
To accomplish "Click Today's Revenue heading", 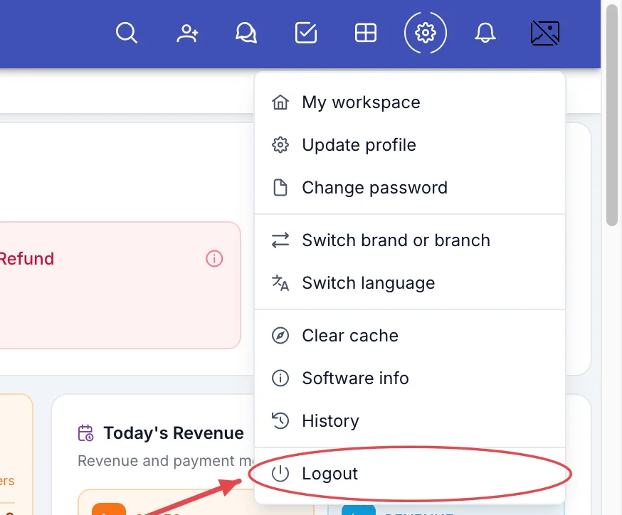I will 174,433.
